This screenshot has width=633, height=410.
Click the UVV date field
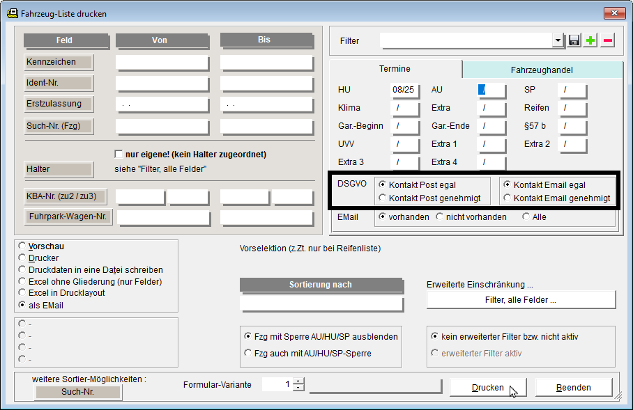click(404, 144)
